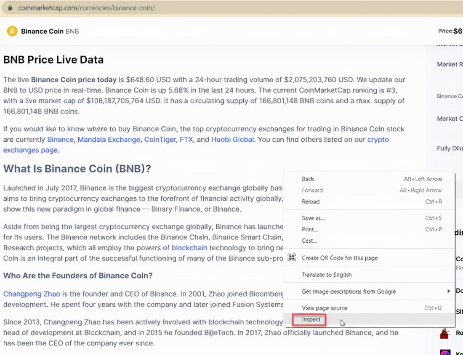Choose Create QR Code for this page
The height and width of the screenshot is (355, 463).
[369, 258]
